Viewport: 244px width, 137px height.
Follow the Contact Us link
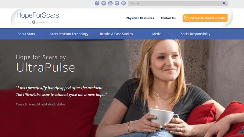(x=168, y=18)
